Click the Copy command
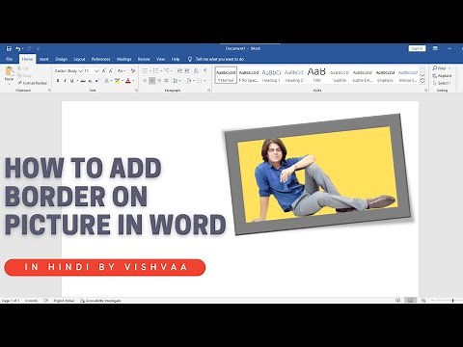Image resolution: width=463 pixels, height=347 pixels. [x=24, y=75]
